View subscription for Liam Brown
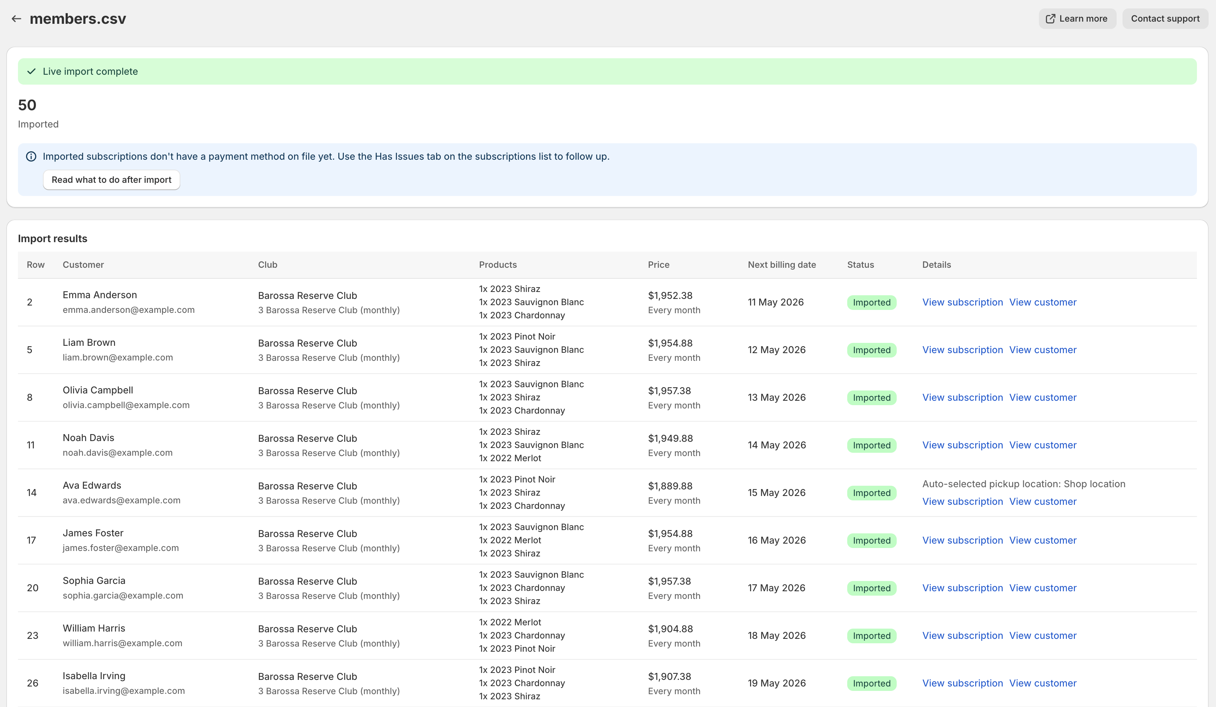This screenshot has width=1216, height=707. point(962,350)
